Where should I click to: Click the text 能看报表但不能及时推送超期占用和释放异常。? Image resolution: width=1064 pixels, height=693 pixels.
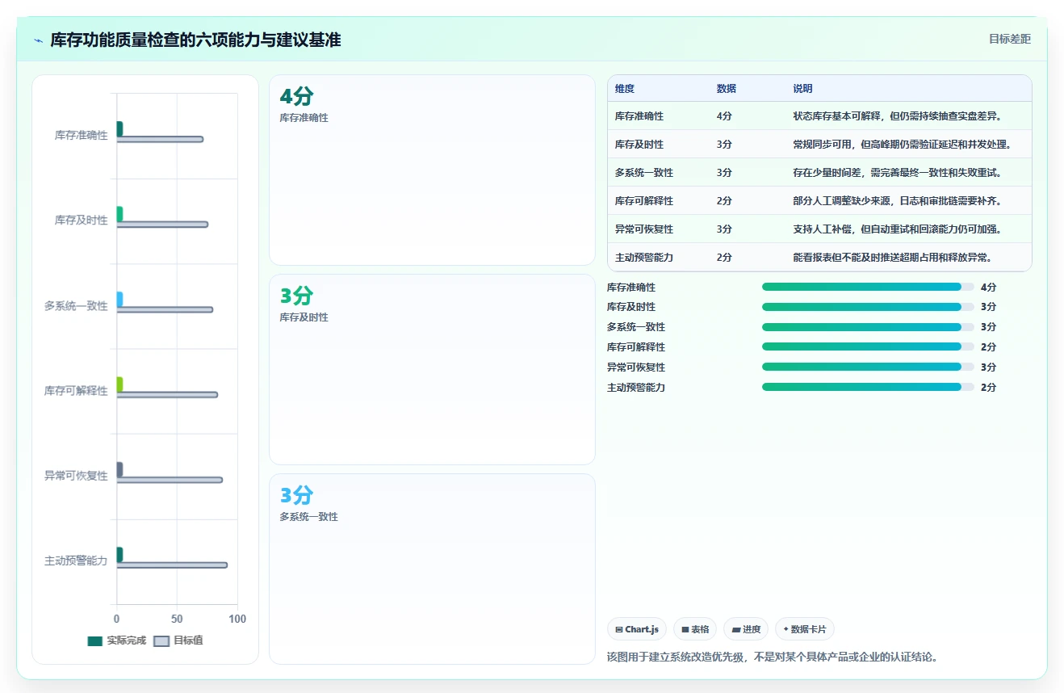[892, 258]
